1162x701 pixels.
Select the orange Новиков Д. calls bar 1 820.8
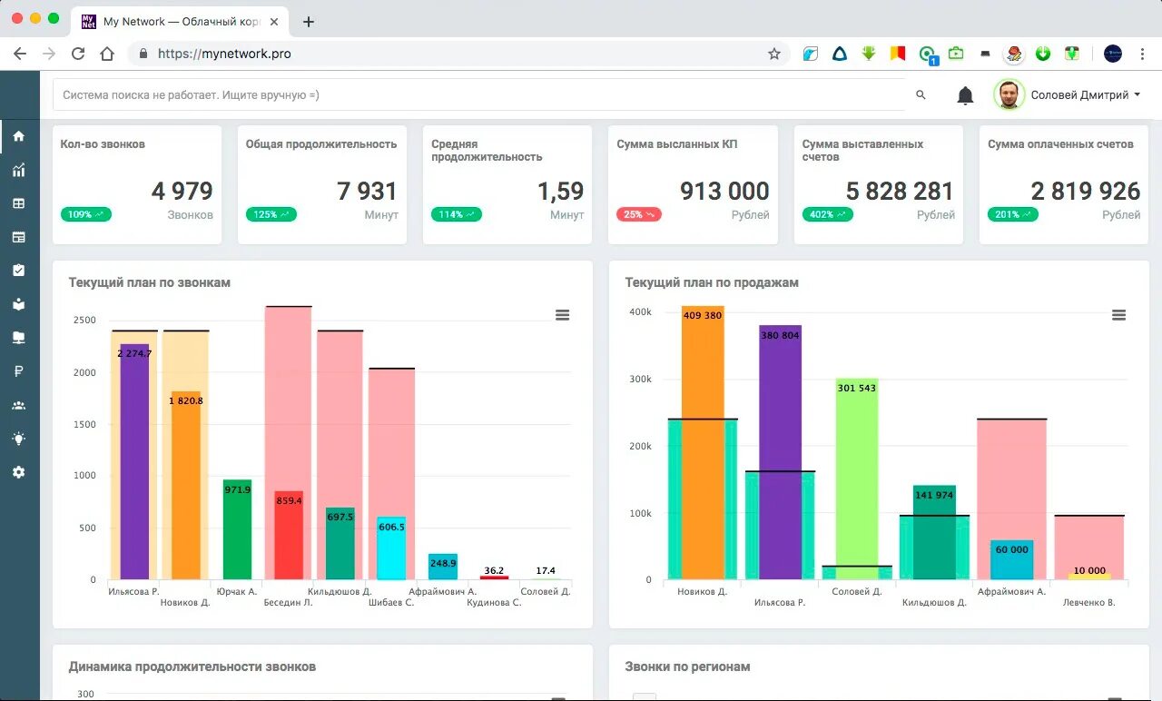click(x=186, y=485)
